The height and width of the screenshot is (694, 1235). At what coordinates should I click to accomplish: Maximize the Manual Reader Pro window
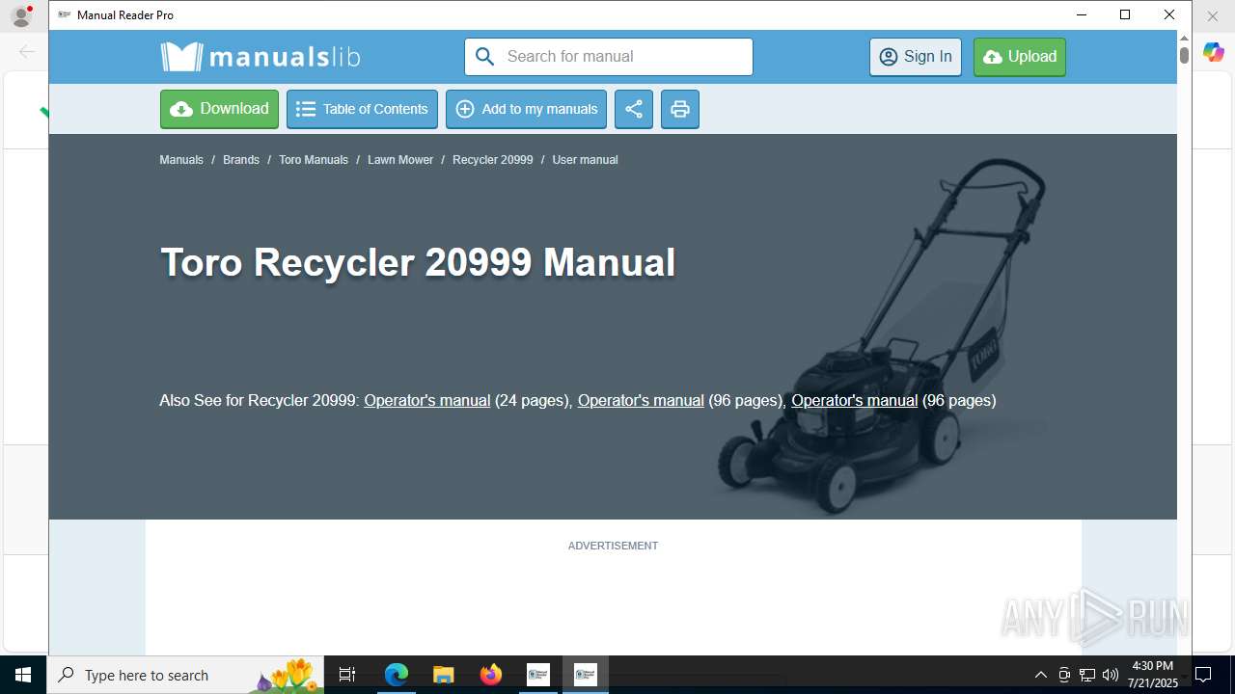(x=1125, y=14)
